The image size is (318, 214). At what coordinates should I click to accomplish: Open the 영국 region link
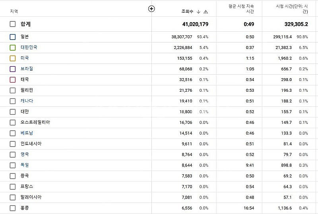click(x=25, y=154)
